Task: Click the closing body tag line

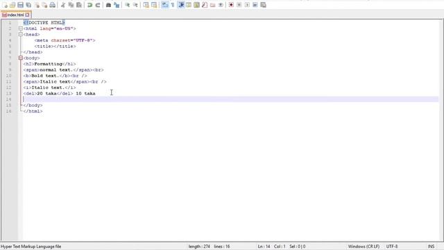Action: (x=33, y=106)
